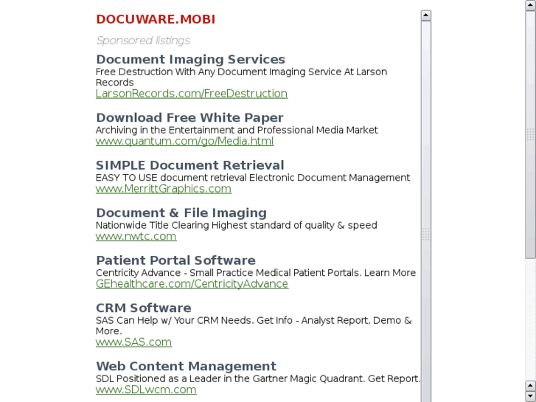This screenshot has height=402, width=536.
Task: Open Document & File Imaging listing
Action: click(x=181, y=213)
